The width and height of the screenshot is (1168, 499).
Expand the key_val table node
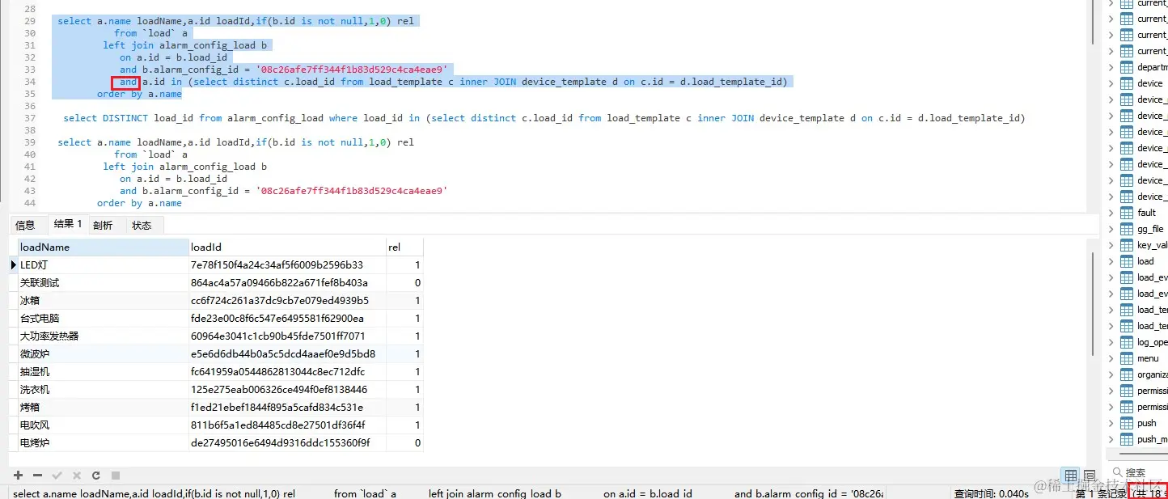pos(1111,245)
